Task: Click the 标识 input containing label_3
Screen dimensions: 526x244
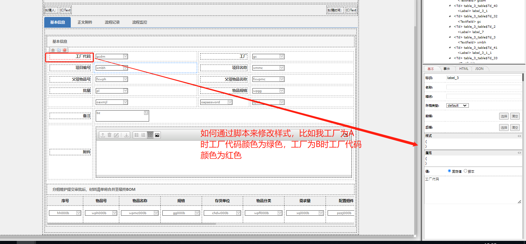Action: point(484,78)
